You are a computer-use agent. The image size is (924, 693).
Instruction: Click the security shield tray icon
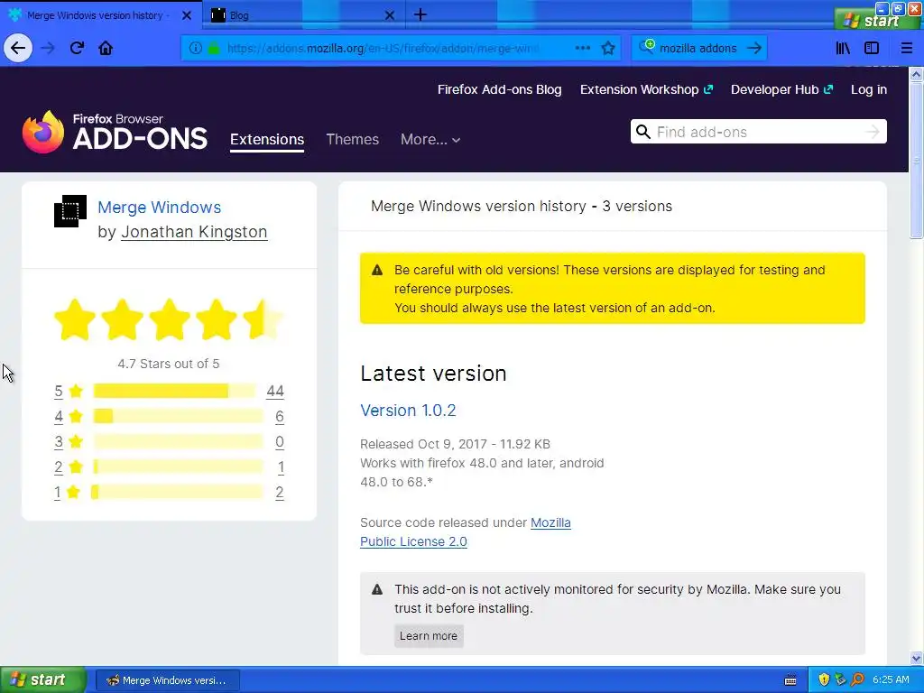click(x=824, y=679)
